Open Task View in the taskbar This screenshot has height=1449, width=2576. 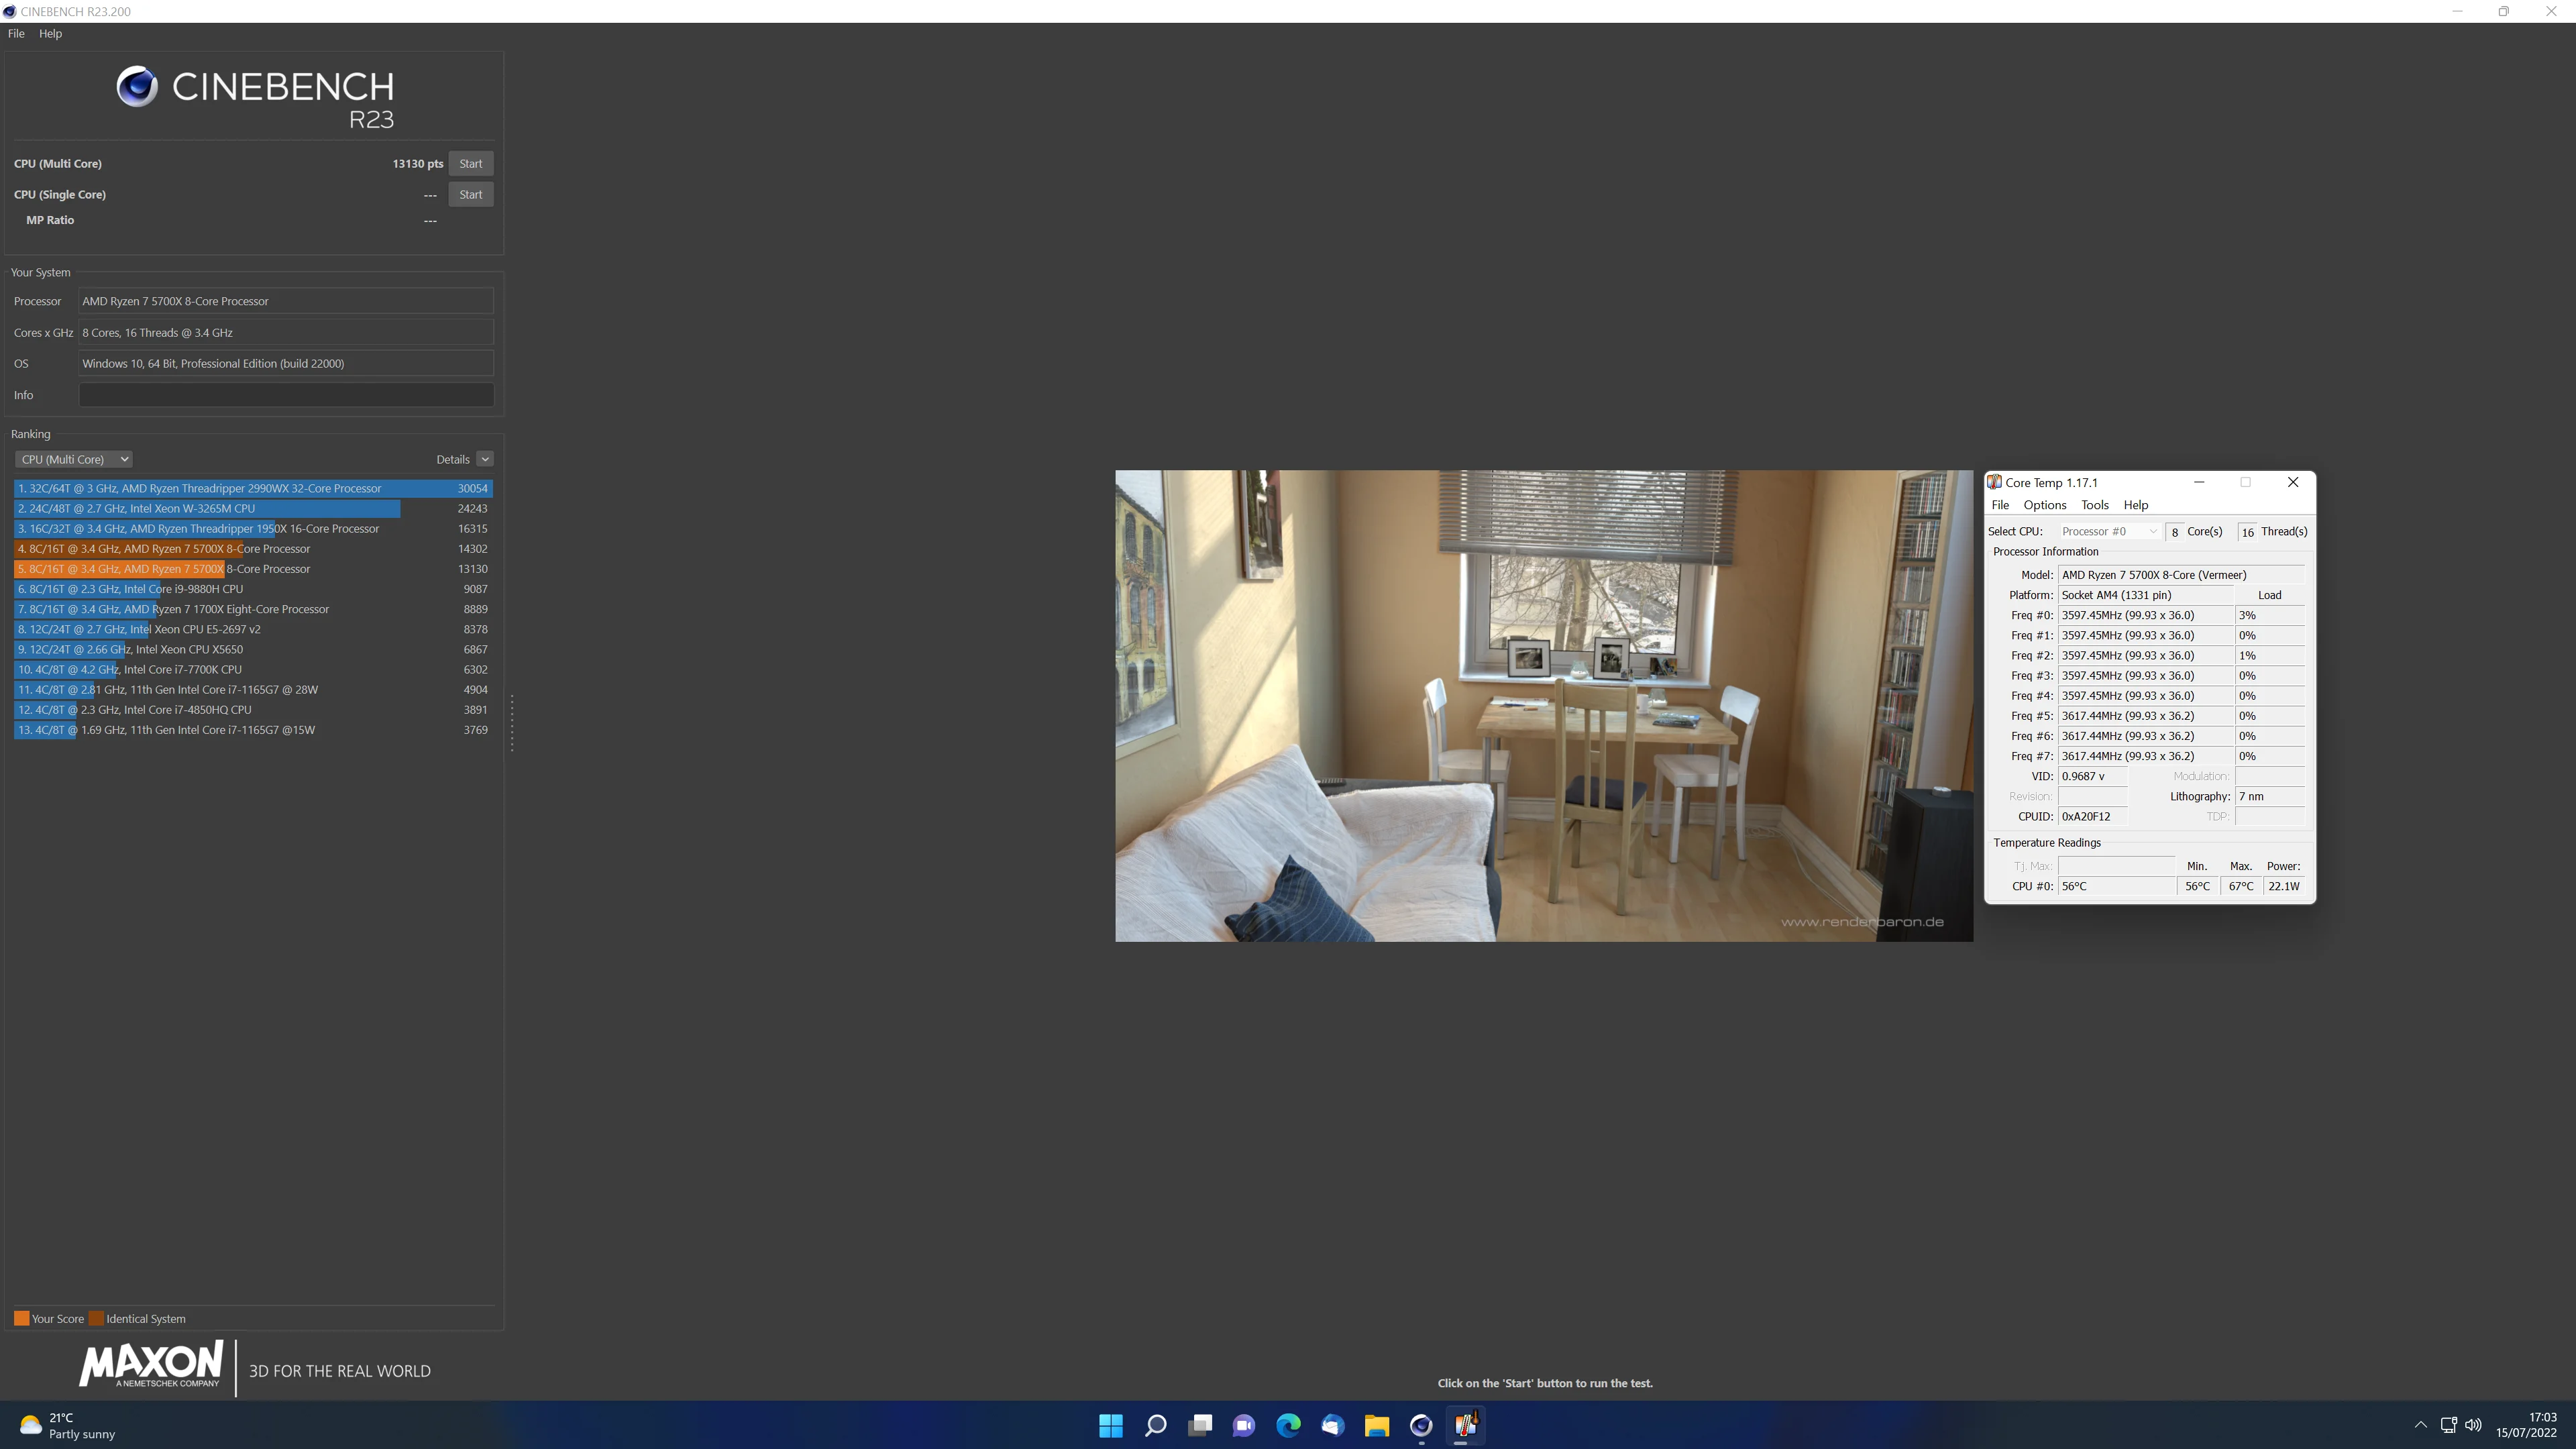point(1200,1425)
